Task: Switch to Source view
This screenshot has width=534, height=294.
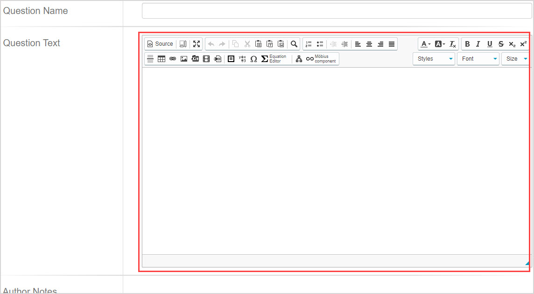Action: coord(160,44)
